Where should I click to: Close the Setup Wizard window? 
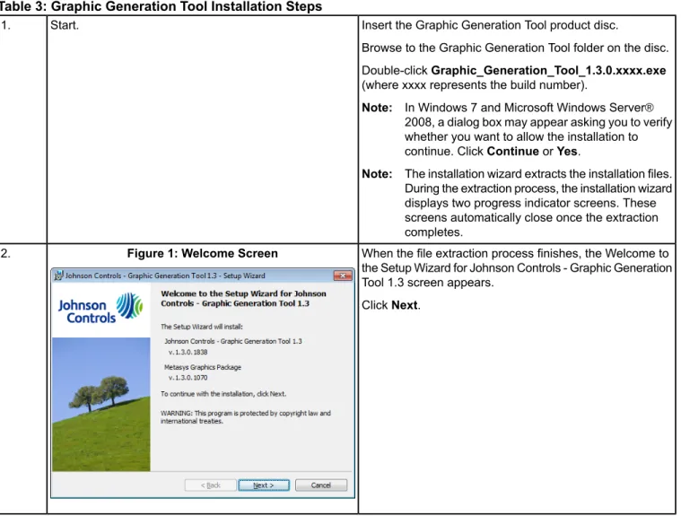pos(343,275)
